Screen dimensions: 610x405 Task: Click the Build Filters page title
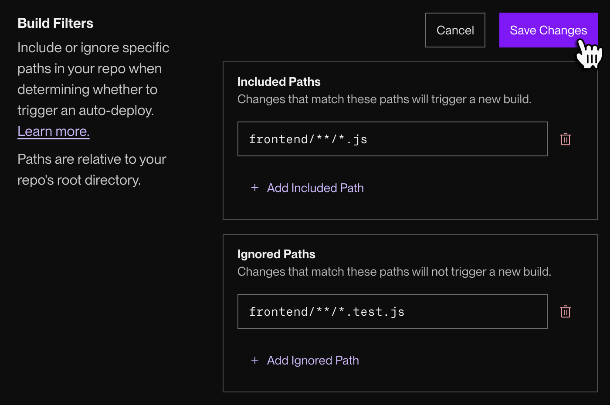click(55, 23)
